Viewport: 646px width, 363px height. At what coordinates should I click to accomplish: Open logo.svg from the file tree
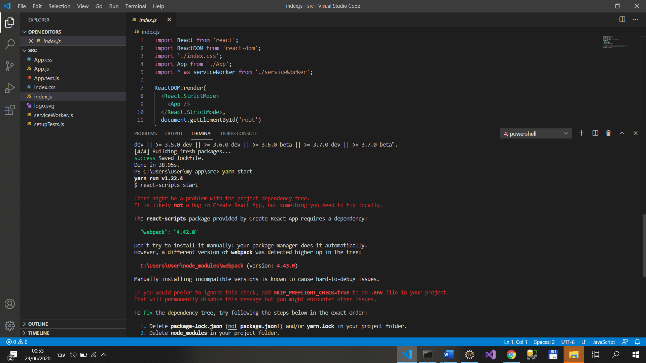click(x=44, y=106)
